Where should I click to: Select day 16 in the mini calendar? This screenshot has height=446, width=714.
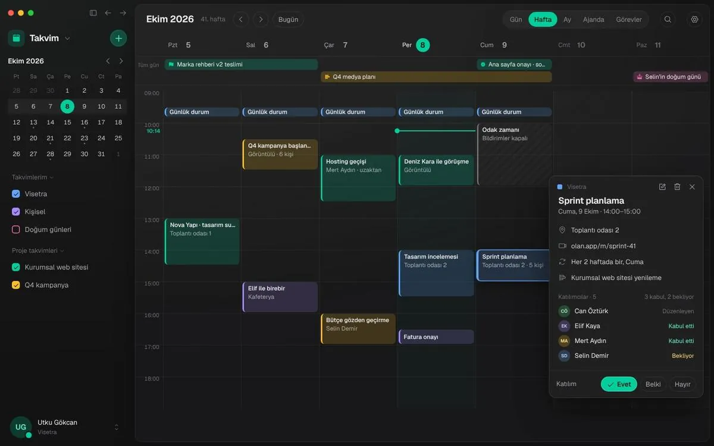84,123
